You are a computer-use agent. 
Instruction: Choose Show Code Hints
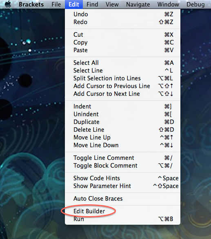(122, 178)
